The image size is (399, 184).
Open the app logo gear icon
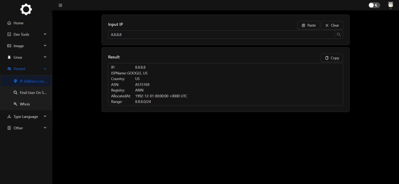click(26, 9)
